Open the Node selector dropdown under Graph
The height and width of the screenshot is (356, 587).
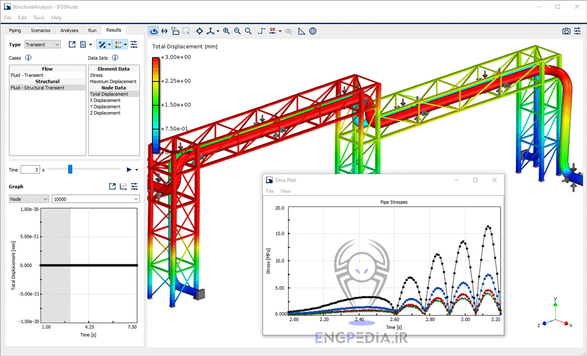[26, 199]
